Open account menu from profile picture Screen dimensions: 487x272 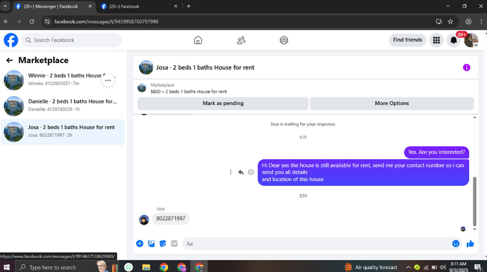tap(471, 40)
